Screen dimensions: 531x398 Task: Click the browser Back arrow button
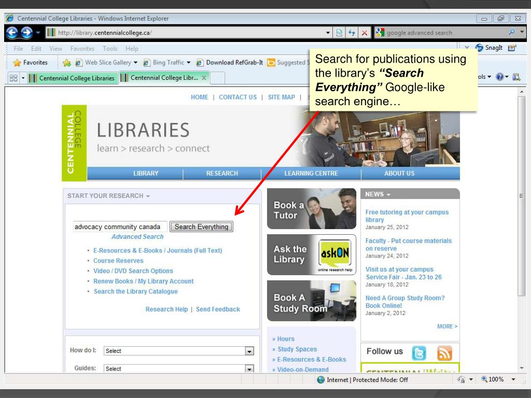click(12, 33)
